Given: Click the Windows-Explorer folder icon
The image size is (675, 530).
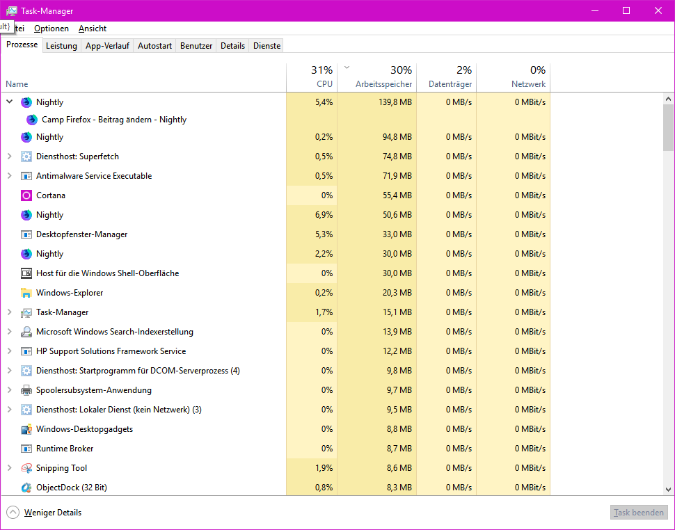Looking at the screenshot, I should [26, 293].
